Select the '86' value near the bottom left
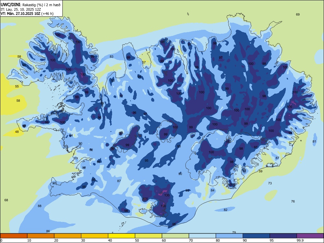 (48, 231)
